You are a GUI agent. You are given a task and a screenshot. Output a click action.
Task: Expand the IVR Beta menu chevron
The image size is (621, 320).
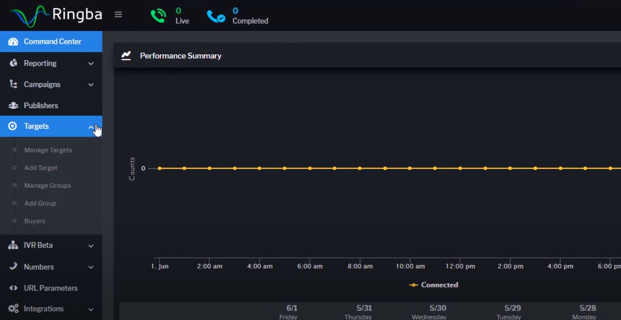click(91, 246)
